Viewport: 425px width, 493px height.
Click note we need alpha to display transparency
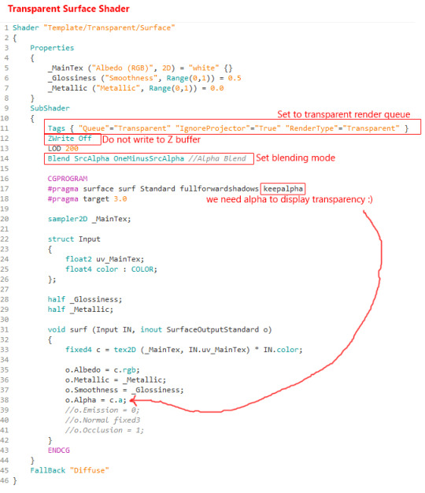(290, 199)
